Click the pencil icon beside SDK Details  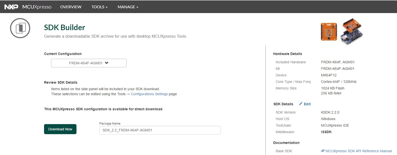[301, 104]
